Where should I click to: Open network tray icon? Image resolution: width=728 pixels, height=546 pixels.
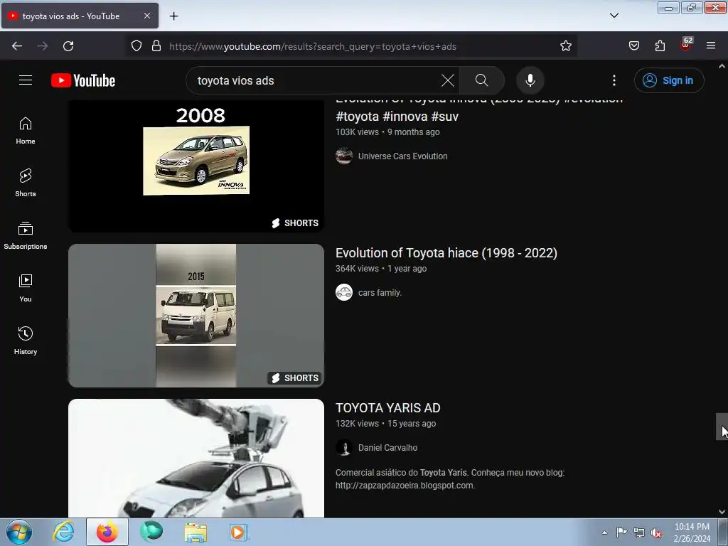[x=639, y=532]
